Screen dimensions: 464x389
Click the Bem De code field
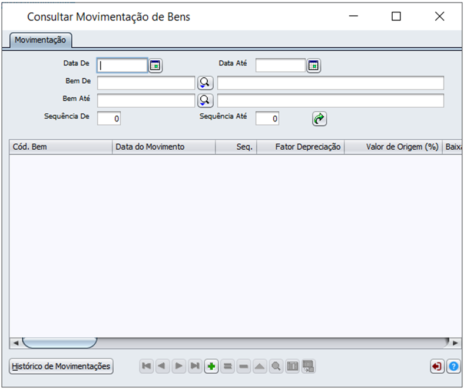click(x=146, y=83)
